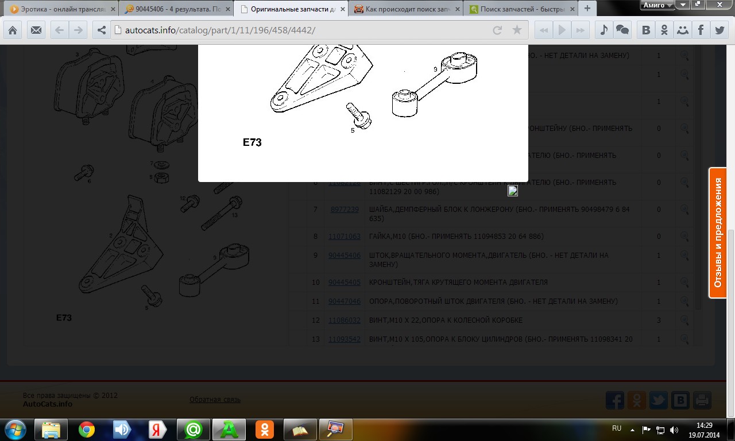The width and height of the screenshot is (735, 441).
Task: Open Odnoklassniki icon in browser toolbar
Action: [x=664, y=30]
